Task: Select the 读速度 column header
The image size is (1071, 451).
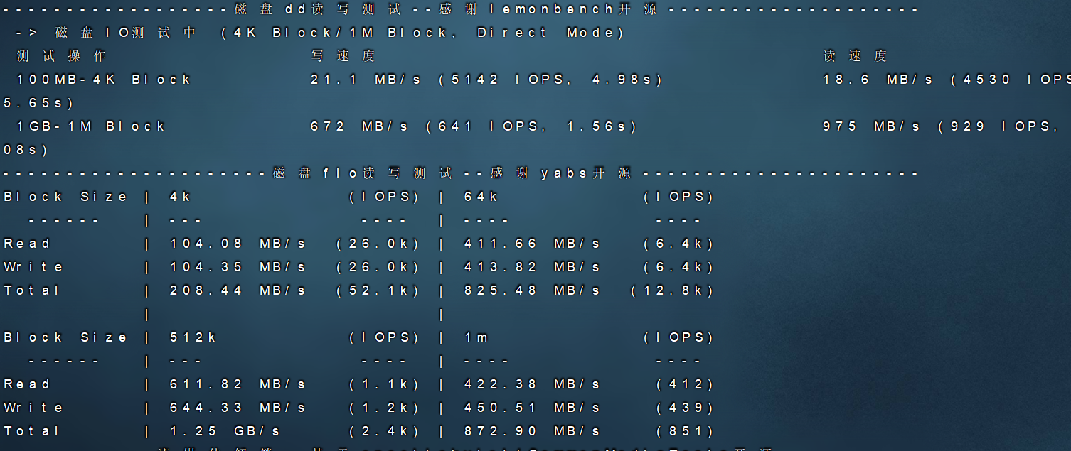Action: (x=855, y=56)
